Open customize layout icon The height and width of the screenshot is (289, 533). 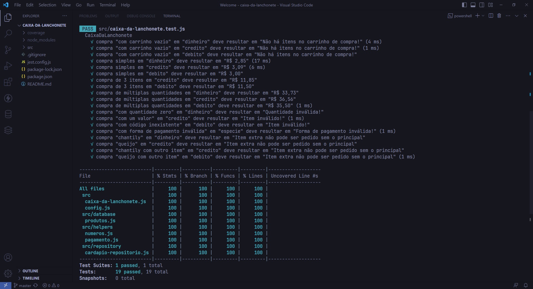pyautogui.click(x=491, y=5)
